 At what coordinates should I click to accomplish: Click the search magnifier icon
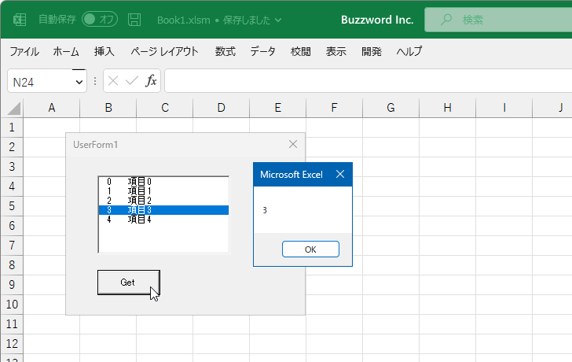(x=445, y=20)
